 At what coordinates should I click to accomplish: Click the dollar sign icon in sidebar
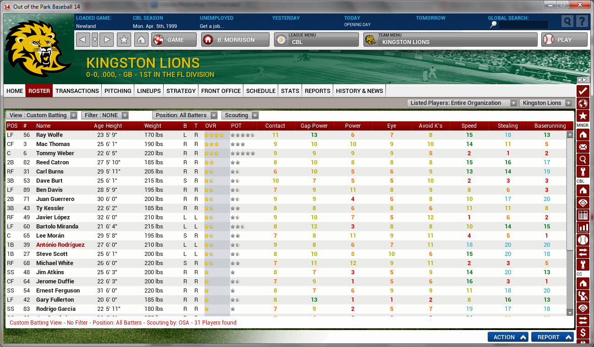click(x=583, y=332)
